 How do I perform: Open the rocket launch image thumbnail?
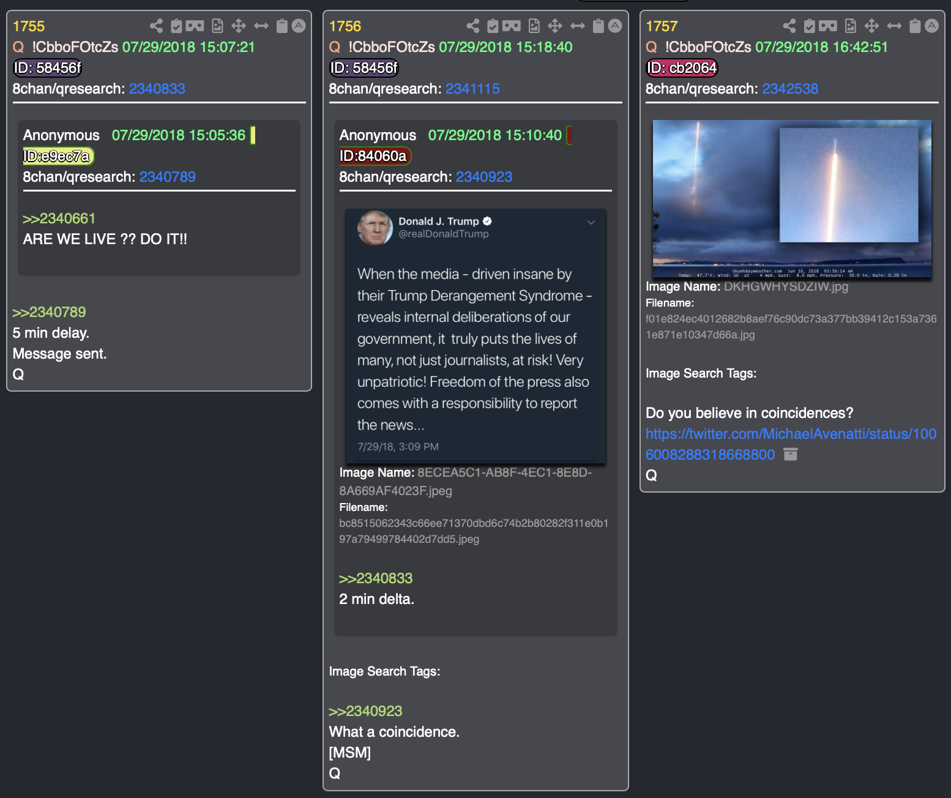coord(792,199)
